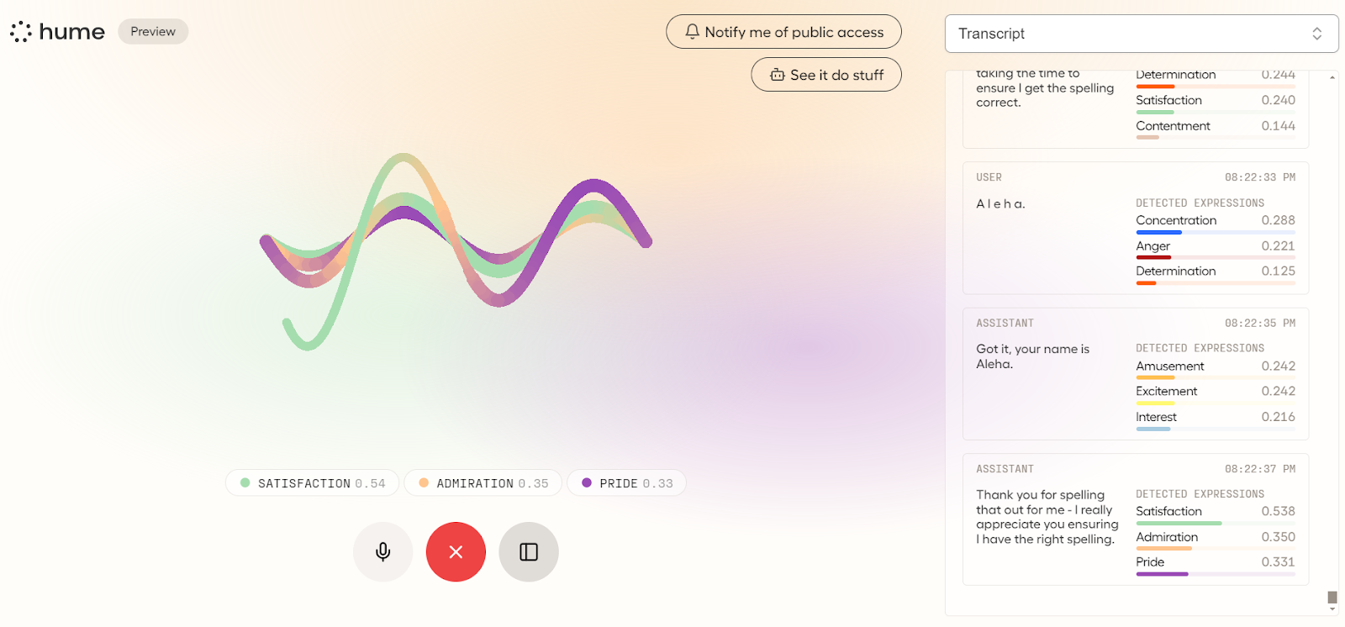Click Notify me of public access

794,32
